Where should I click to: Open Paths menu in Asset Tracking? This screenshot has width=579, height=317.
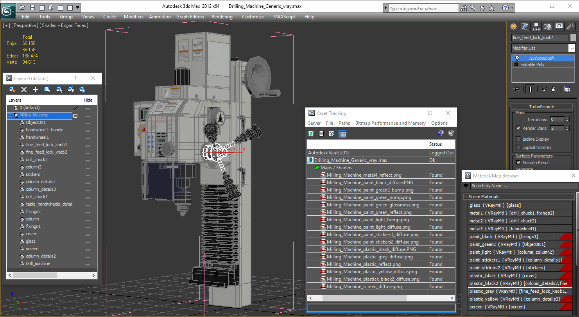click(x=344, y=123)
